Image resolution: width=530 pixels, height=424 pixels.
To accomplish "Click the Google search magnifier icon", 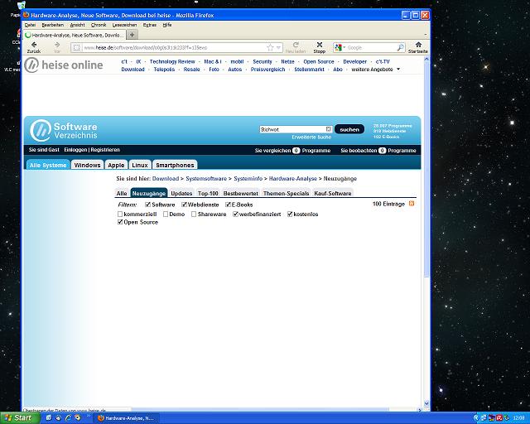I will 400,48.
